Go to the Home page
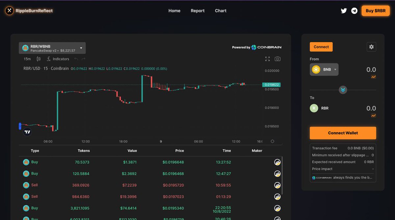395x220 pixels. coord(174,11)
